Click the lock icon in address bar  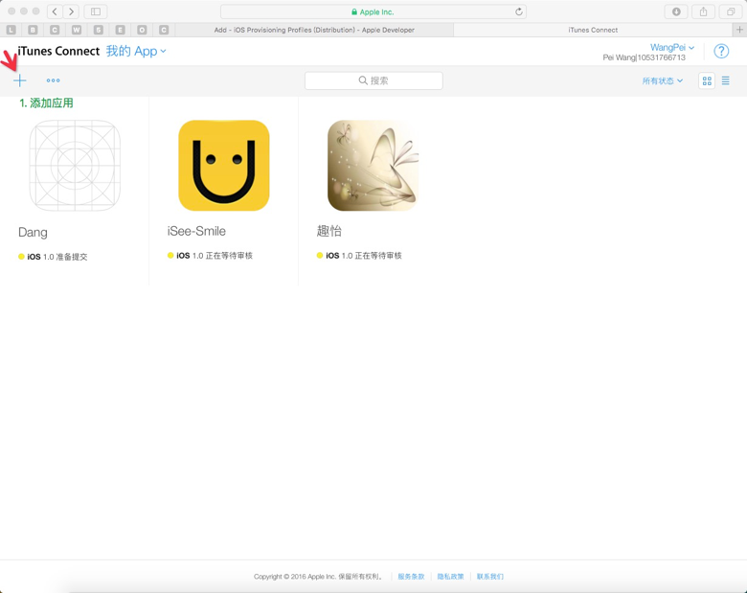pos(354,11)
